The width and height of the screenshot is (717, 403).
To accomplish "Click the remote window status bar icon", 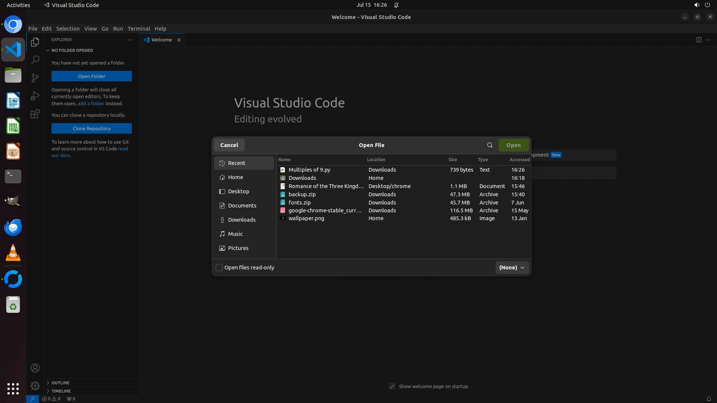I will point(32,399).
